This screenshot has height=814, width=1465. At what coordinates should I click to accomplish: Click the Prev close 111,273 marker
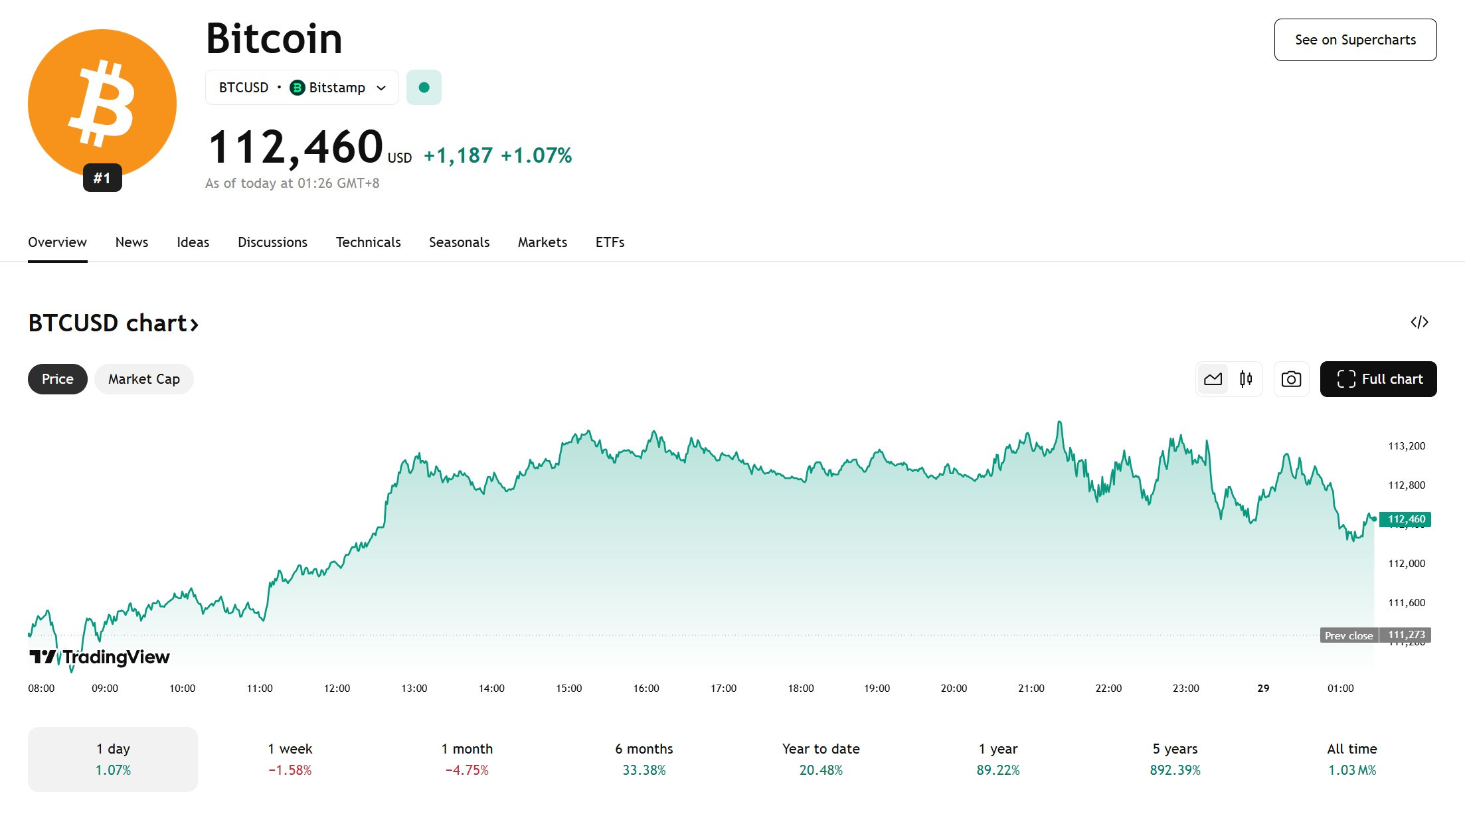point(1375,635)
